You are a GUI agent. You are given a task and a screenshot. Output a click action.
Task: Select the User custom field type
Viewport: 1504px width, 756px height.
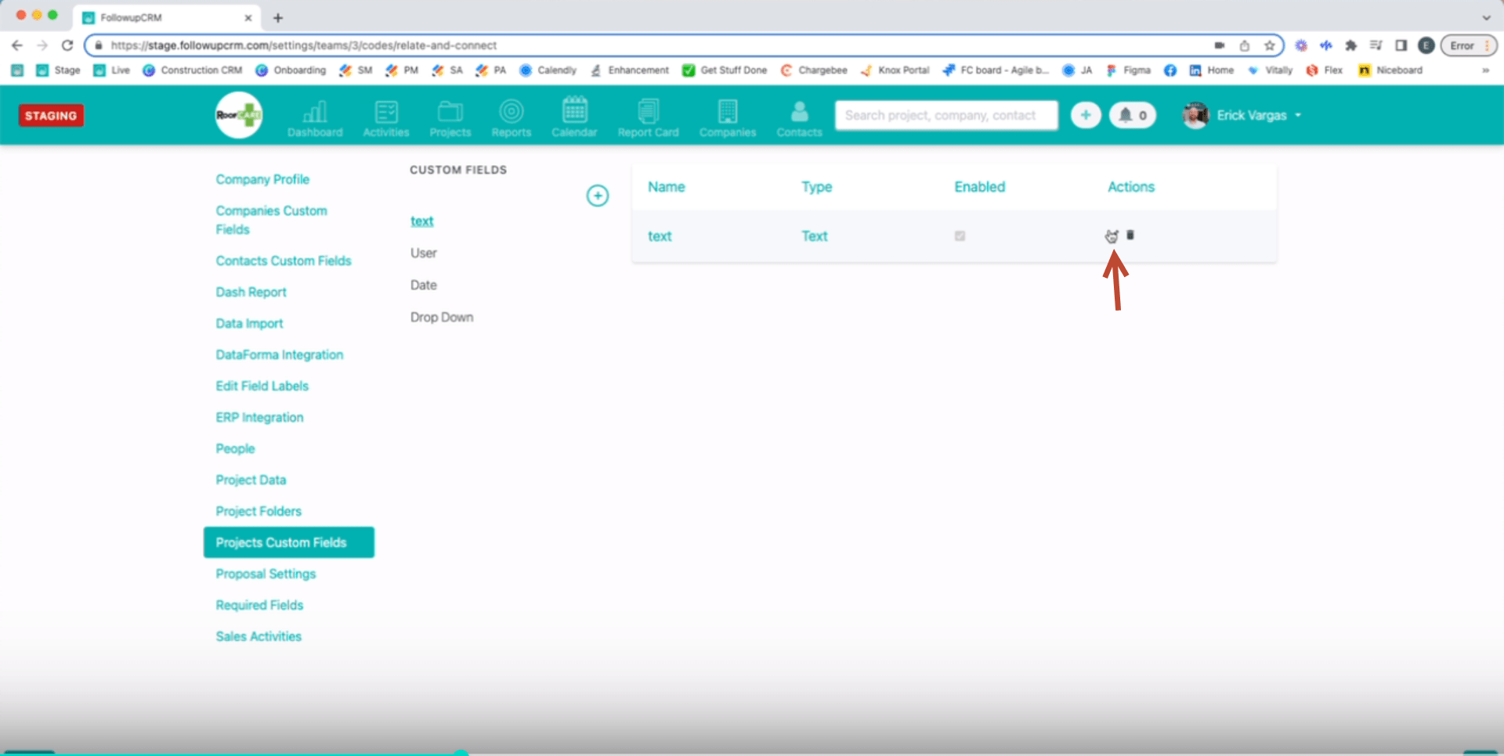coord(424,254)
